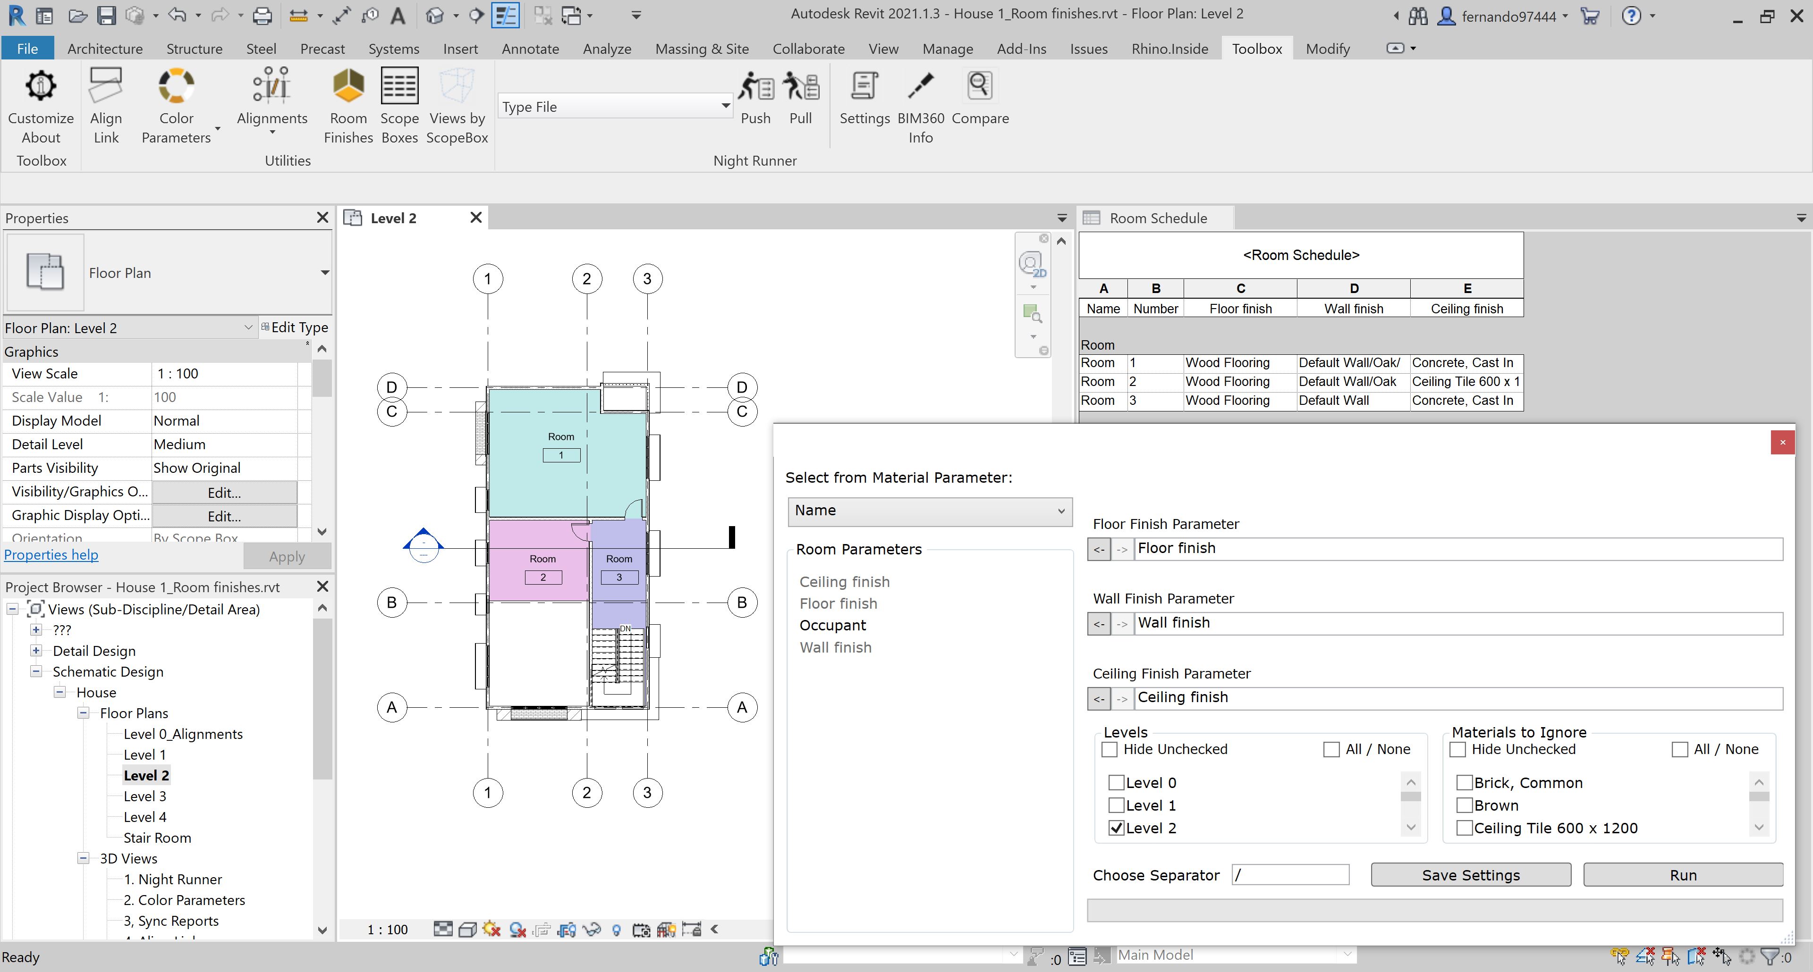The height and width of the screenshot is (972, 1813).
Task: Open the Rhino.Inside tab
Action: [1170, 49]
